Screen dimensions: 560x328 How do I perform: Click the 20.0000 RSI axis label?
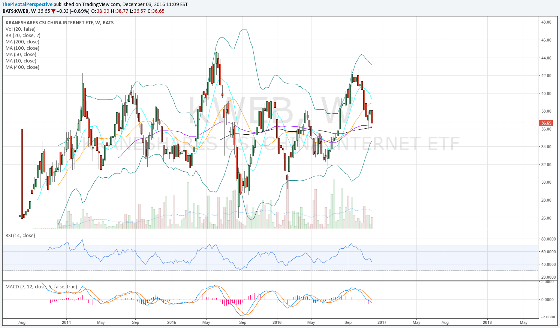click(x=548, y=277)
